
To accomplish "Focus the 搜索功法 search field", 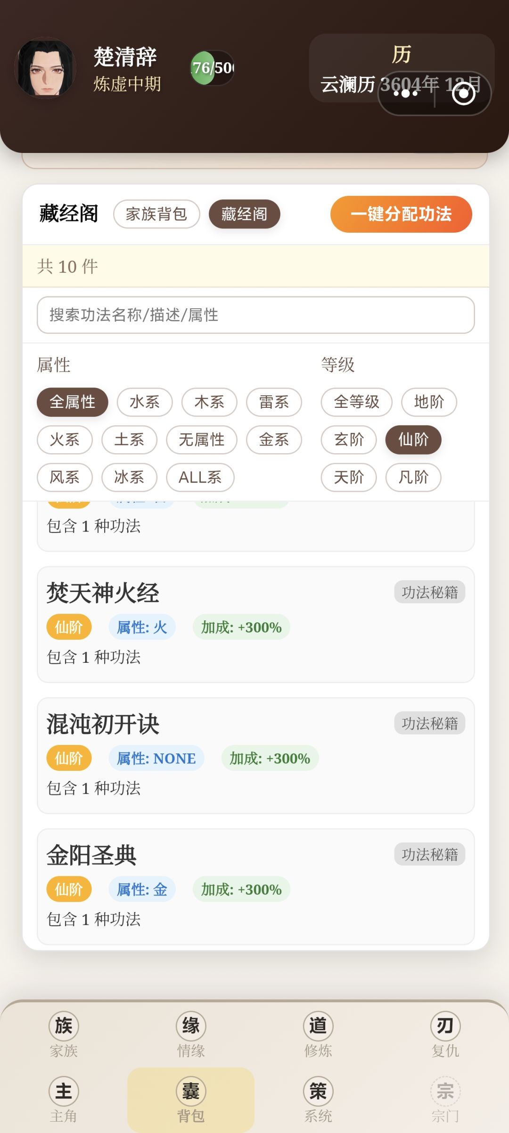I will [x=255, y=315].
